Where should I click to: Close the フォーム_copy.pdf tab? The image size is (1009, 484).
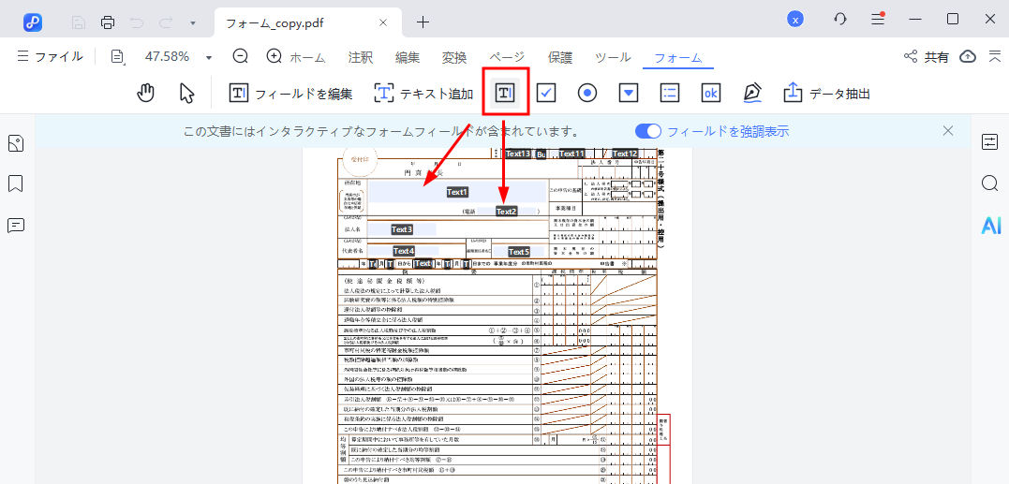tap(383, 22)
